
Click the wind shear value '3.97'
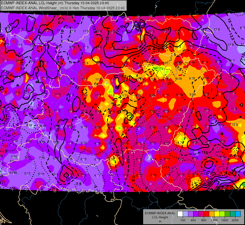[27, 173]
